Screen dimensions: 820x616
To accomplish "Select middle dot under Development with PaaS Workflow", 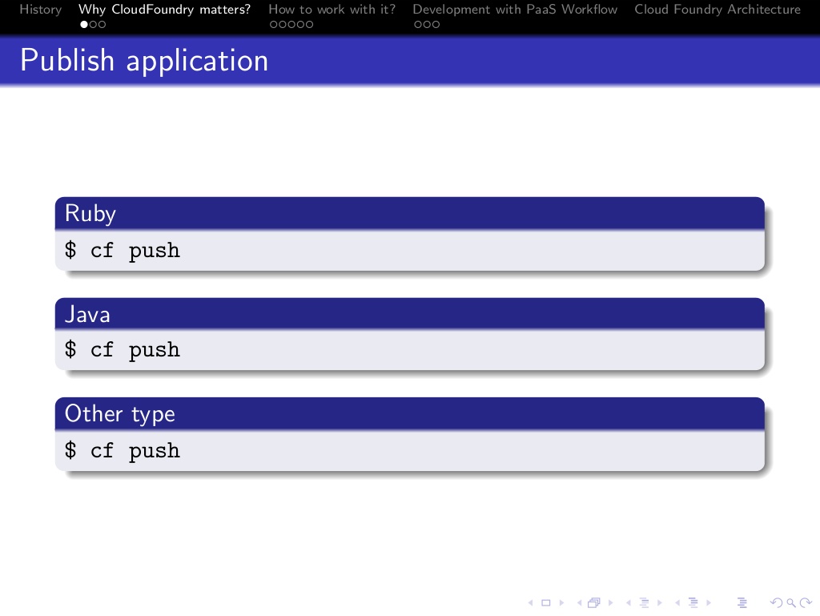I will tap(427, 24).
